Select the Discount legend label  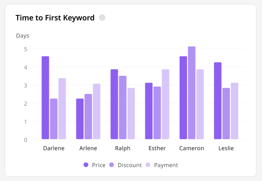click(x=130, y=165)
